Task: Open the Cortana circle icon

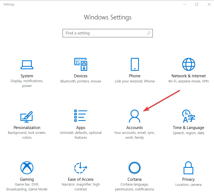Action: coord(135,168)
